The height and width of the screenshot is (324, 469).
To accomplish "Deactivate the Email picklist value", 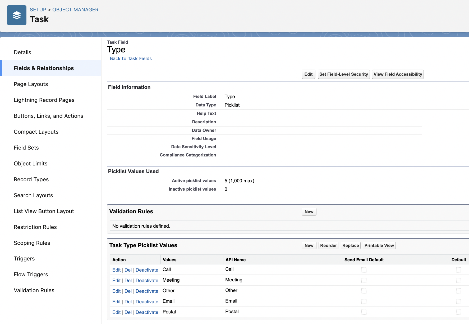I will tap(147, 302).
